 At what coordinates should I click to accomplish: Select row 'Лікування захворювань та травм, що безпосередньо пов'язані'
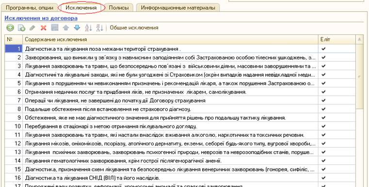(x=180, y=66)
